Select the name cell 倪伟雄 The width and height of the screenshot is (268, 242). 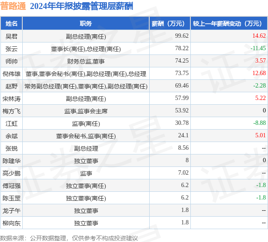tap(12, 74)
